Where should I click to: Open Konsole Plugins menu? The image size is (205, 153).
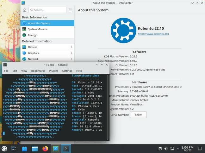(x=53, y=71)
